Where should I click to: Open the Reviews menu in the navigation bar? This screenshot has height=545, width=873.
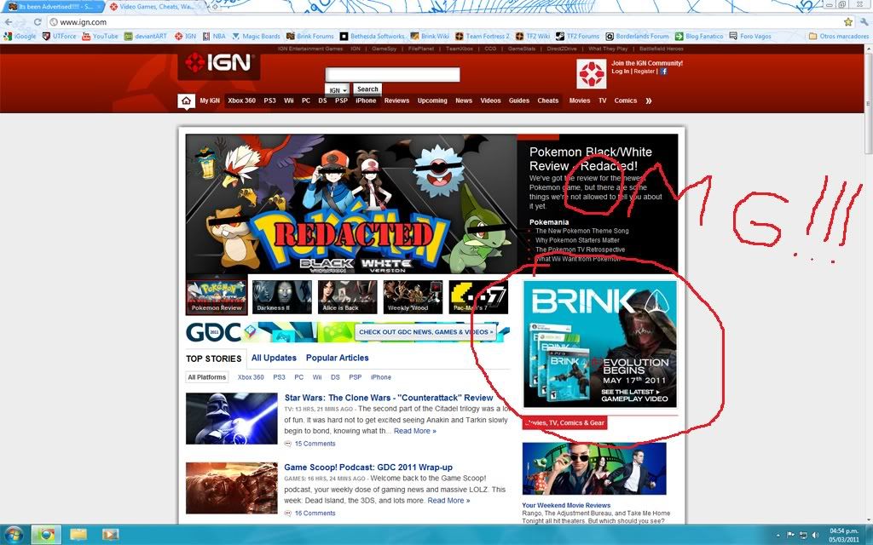click(396, 100)
